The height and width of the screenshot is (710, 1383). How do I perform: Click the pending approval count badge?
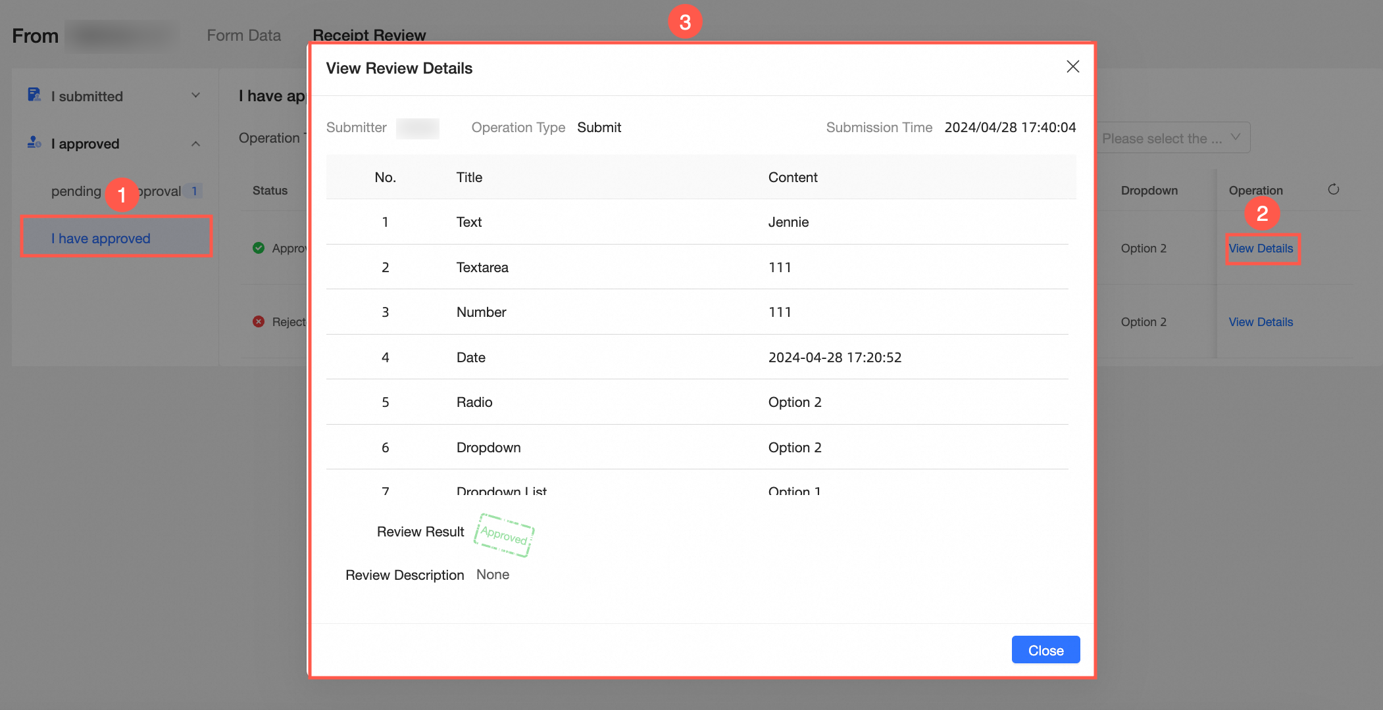point(194,191)
